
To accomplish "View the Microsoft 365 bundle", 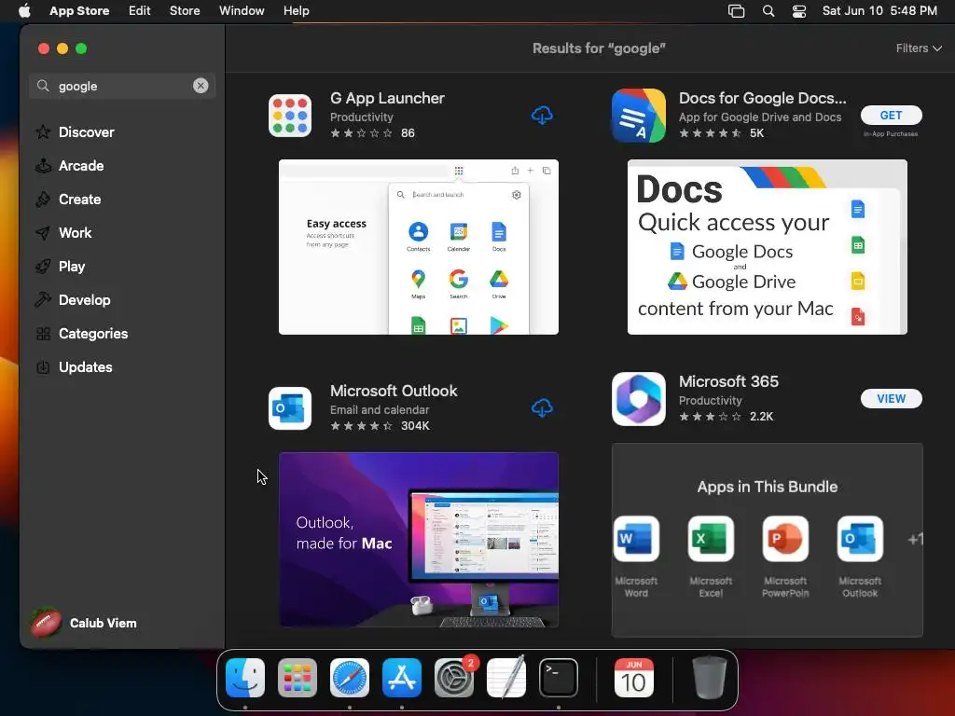I will 891,399.
